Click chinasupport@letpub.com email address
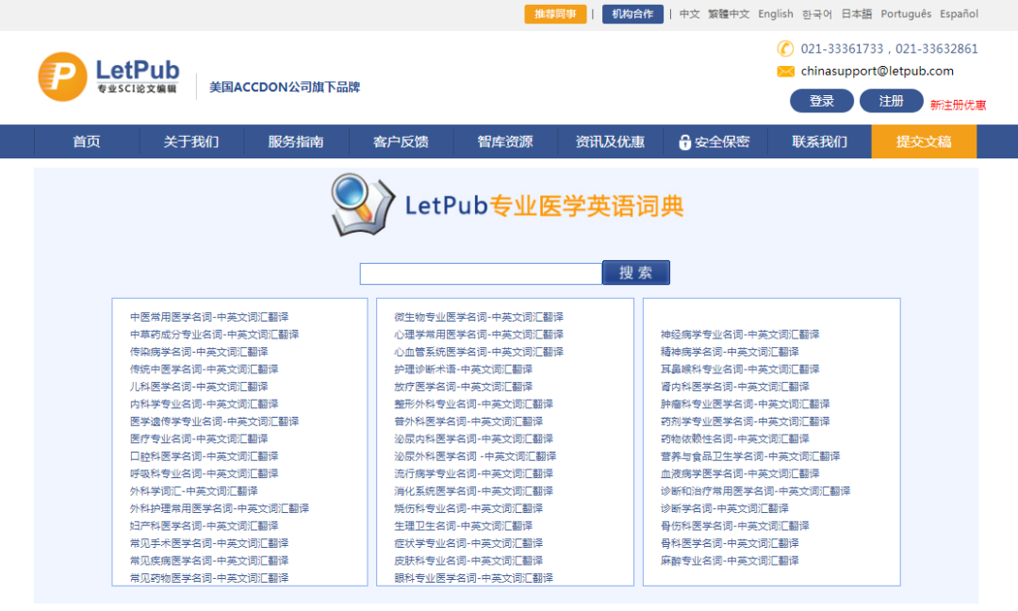Image resolution: width=1018 pixels, height=611 pixels. click(x=878, y=72)
